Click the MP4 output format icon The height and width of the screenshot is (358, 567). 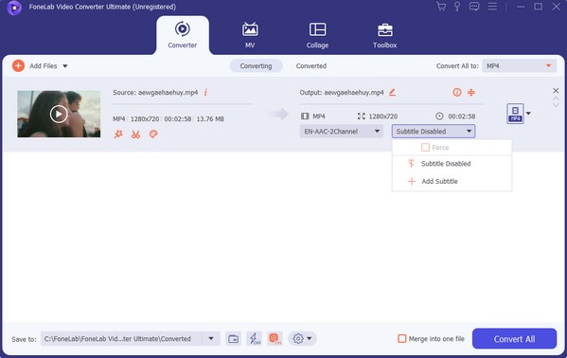pyautogui.click(x=515, y=114)
